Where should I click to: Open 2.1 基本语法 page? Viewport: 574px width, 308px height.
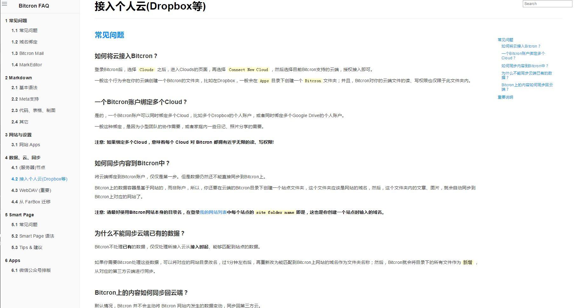(x=24, y=88)
